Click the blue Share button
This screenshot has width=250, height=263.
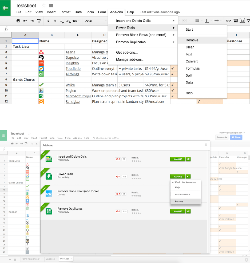(236, 137)
